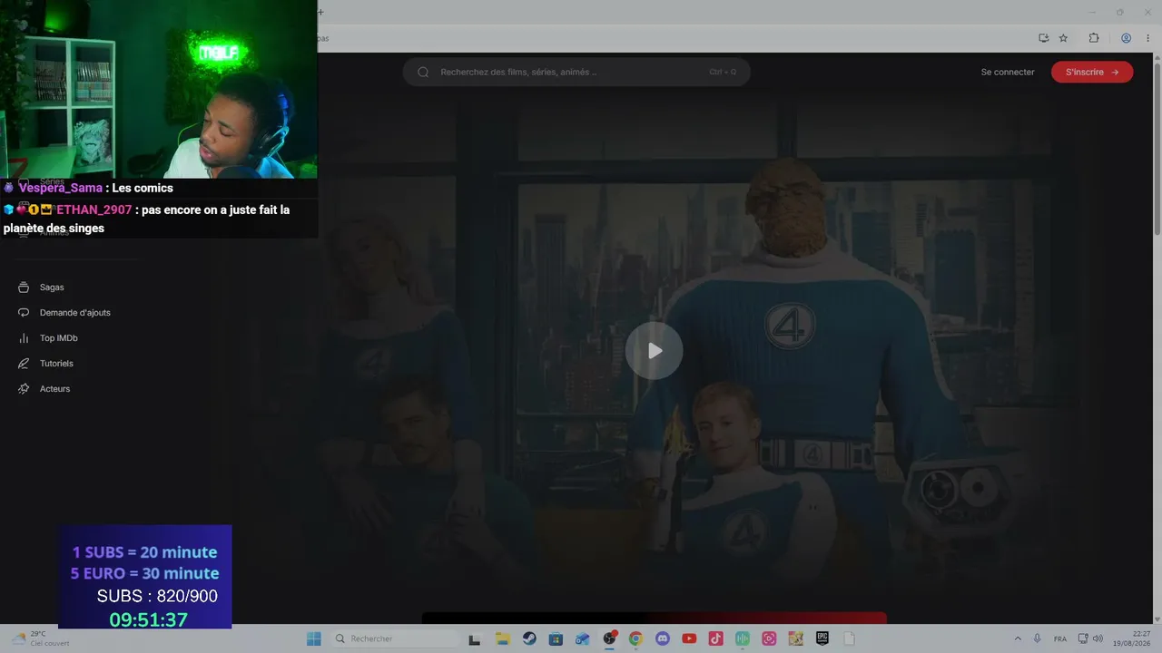This screenshot has height=653, width=1162.
Task: Open YouTube from the taskbar
Action: coord(689,638)
